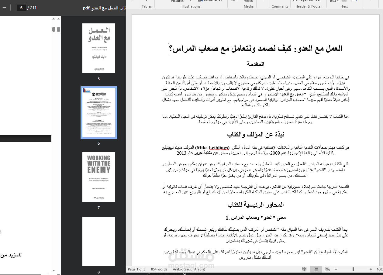
Task: Click the 'نبذة عن المؤلف والكتاب' heading
Action: coord(256,134)
